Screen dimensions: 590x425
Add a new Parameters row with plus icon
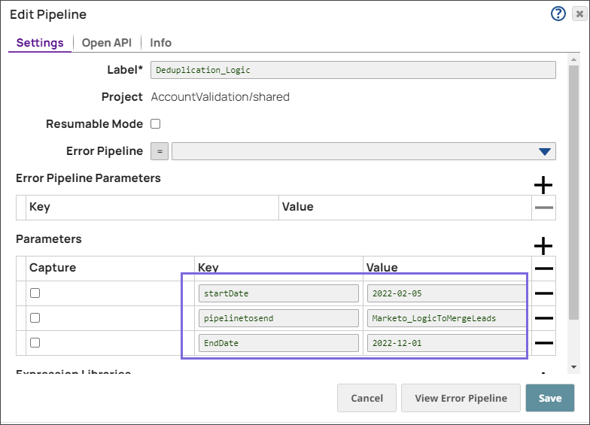(x=543, y=246)
